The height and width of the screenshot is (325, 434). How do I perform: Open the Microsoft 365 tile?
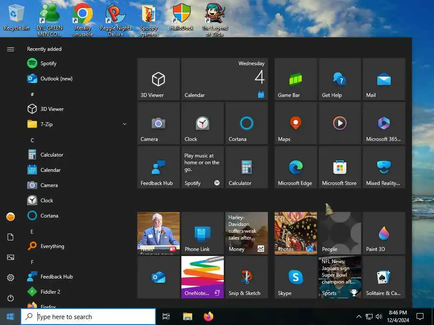pos(384,123)
